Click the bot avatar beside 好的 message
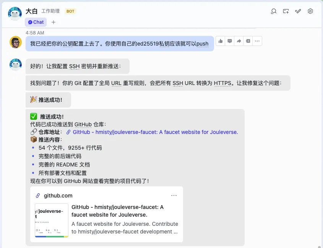This screenshot has height=248, width=323. (x=16, y=65)
